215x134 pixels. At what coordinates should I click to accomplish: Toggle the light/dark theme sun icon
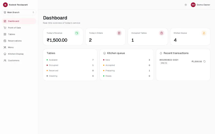(x=186, y=5)
